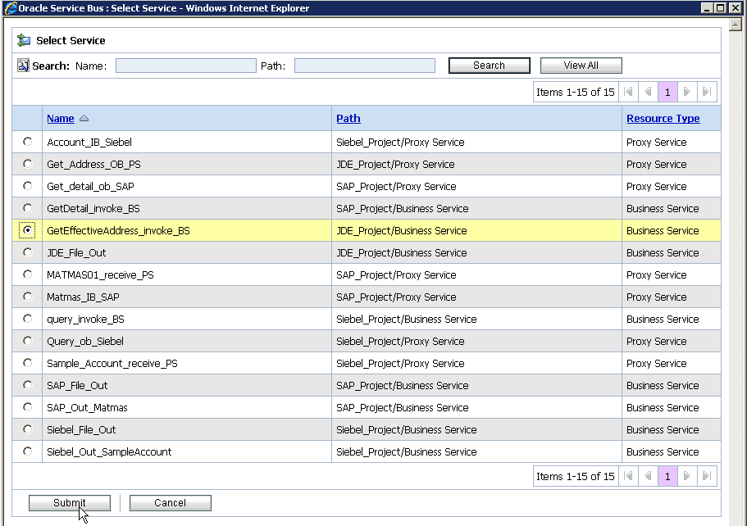The image size is (747, 526).
Task: Click the Internet Explorer icon in title bar
Action: [9, 8]
